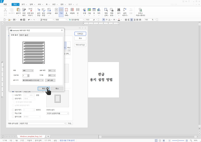The image size is (201, 142).
Task: Click the 붙이기 (paste) clipboard icon
Action: click(x=18, y=10)
